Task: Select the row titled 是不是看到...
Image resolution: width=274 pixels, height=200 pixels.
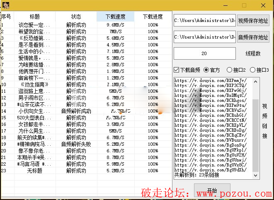Action: tap(87, 45)
